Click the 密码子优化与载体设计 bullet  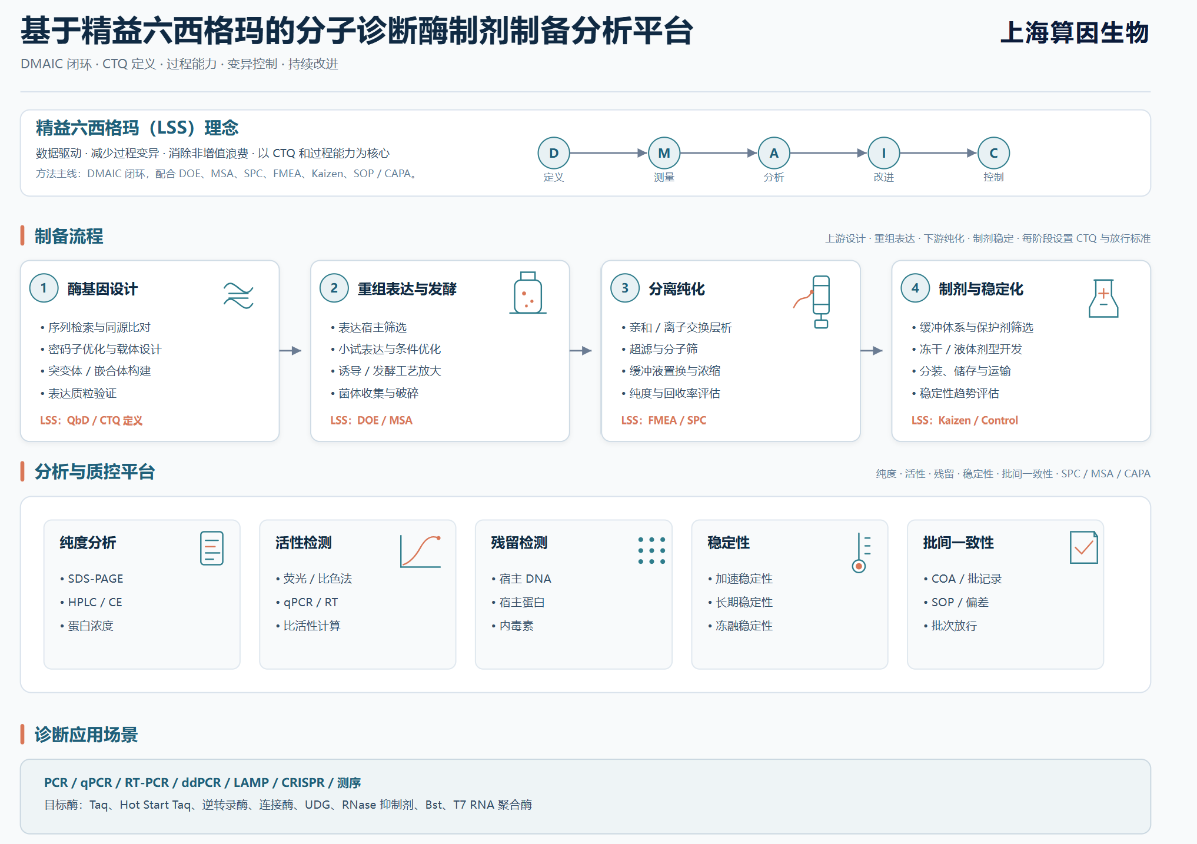[x=101, y=349]
